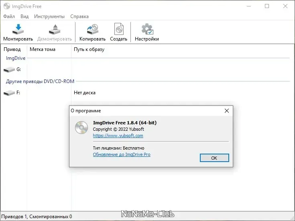Click the Путь к образу column header
Screen dimensions: 295x221
(x=89, y=49)
